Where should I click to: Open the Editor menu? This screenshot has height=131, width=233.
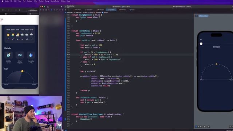(x=36, y=1)
